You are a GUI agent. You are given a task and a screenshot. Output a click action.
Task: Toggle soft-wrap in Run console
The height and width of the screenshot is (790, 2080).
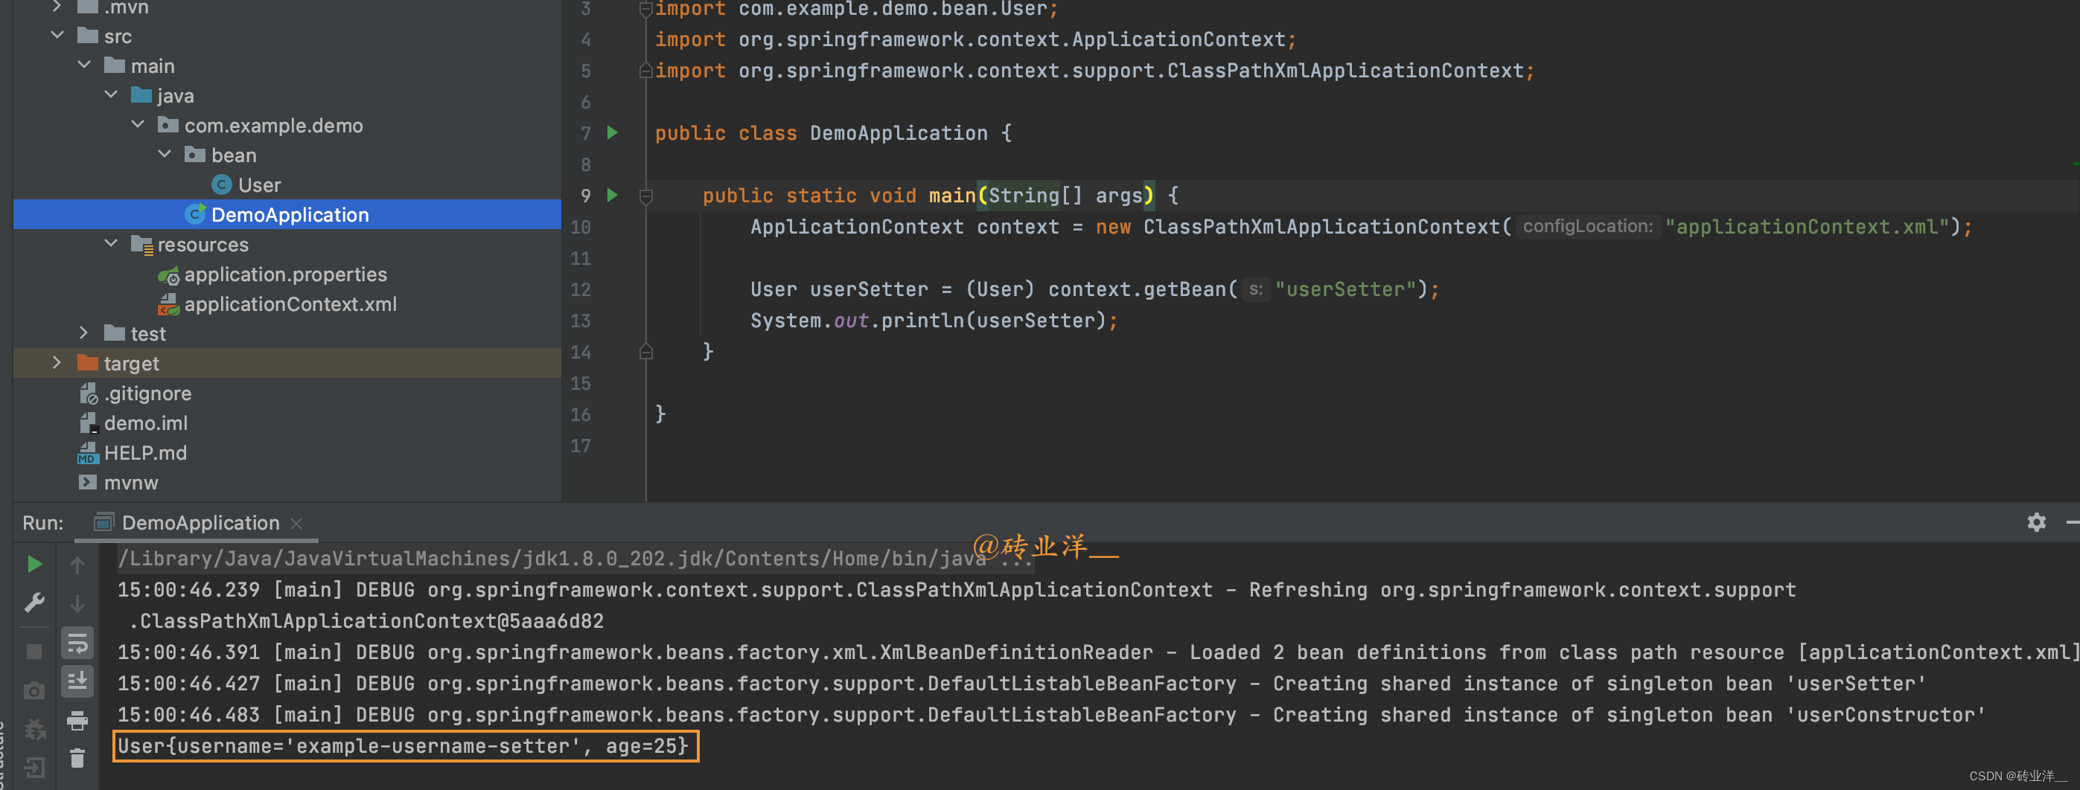(x=77, y=643)
